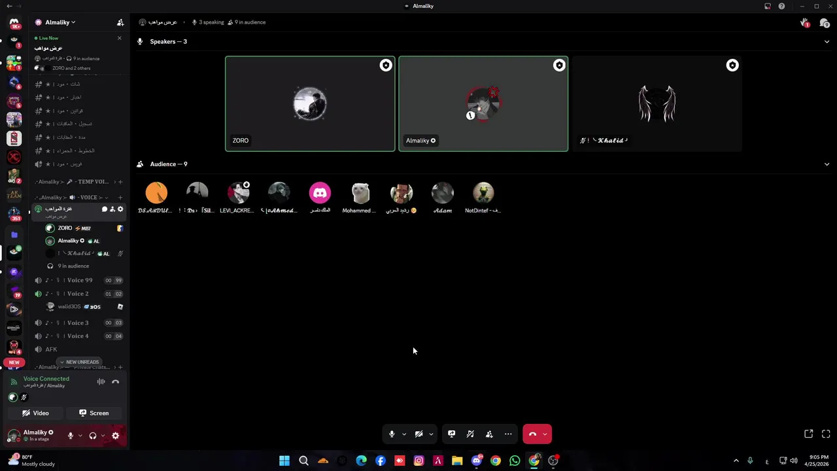Start sharing with the Screen button
The image size is (837, 471).
[94, 413]
